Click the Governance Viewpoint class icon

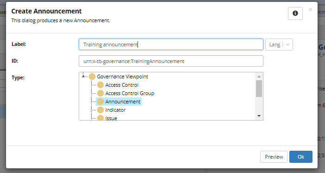92,77
